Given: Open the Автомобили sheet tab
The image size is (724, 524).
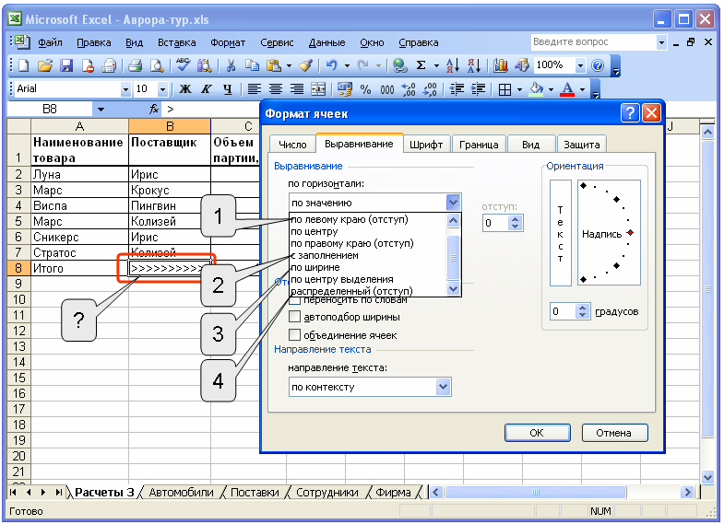Looking at the screenshot, I should coord(181,493).
